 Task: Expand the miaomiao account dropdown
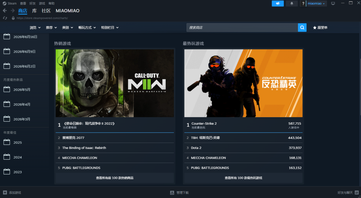click(316, 4)
